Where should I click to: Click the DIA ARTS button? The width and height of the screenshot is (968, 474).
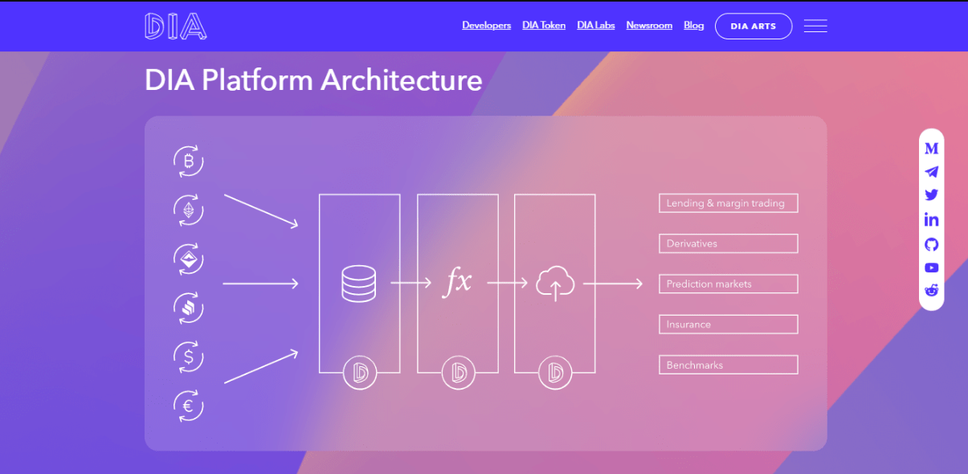[x=753, y=25]
